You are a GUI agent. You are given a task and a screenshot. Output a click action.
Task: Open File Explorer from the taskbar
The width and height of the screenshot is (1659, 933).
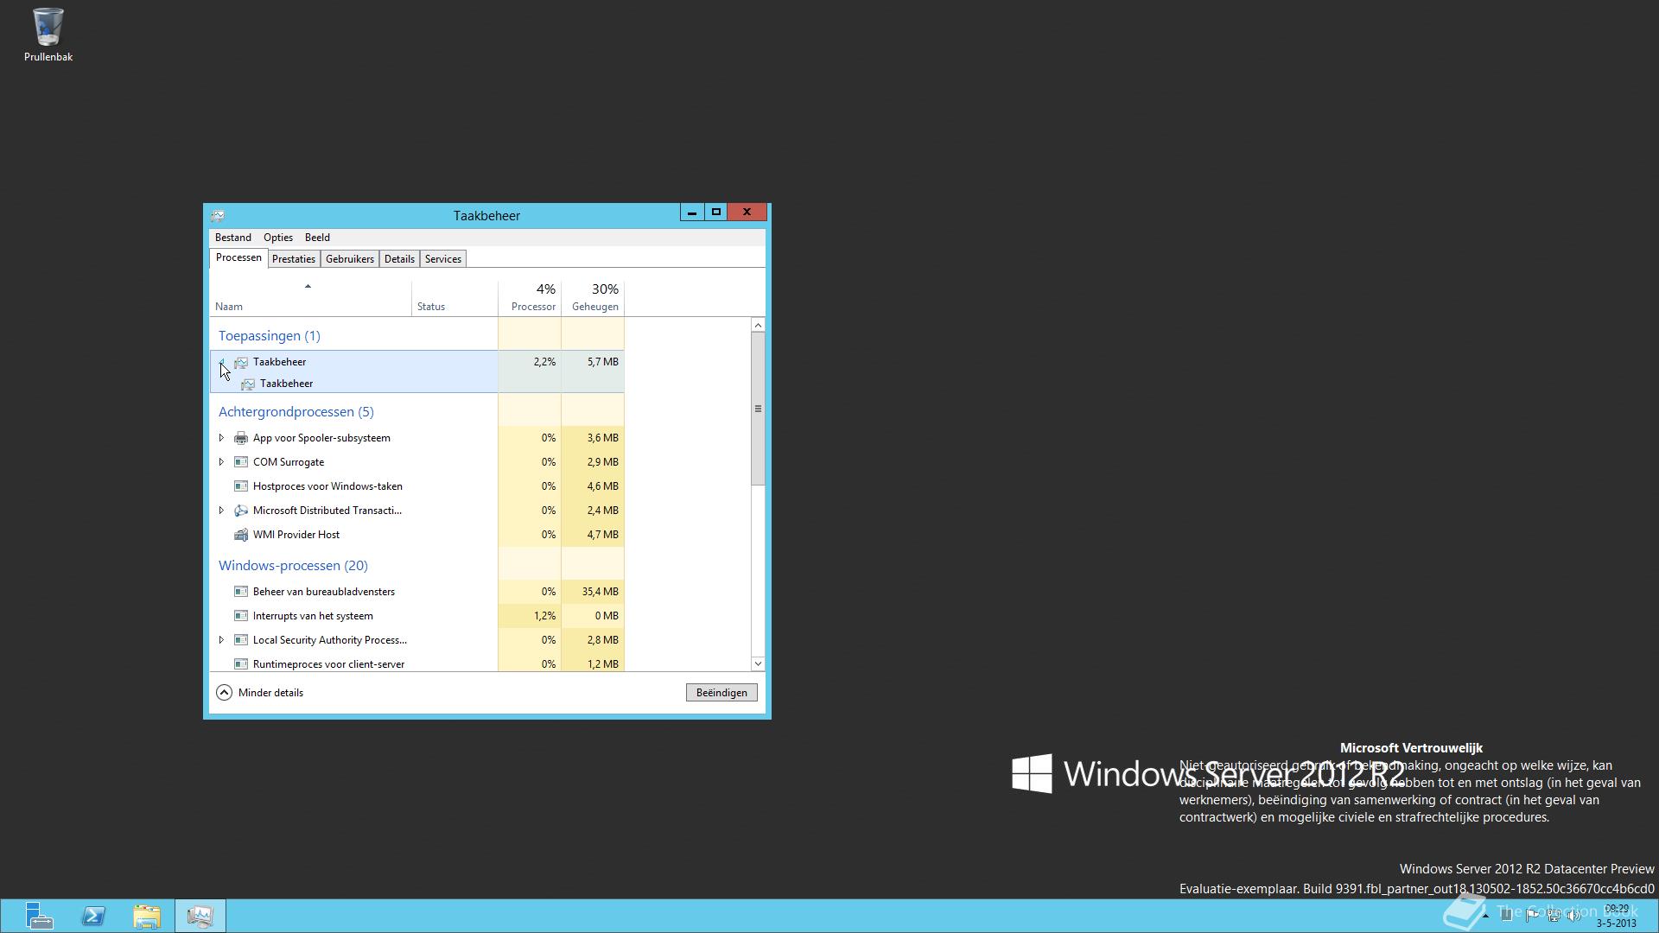147,916
